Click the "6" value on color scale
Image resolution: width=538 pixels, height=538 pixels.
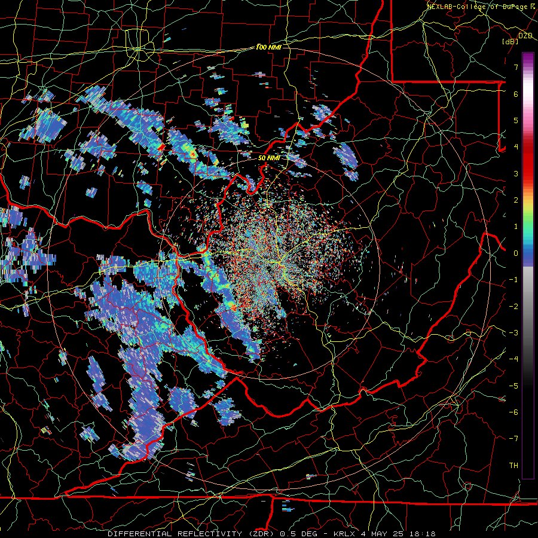coord(516,94)
